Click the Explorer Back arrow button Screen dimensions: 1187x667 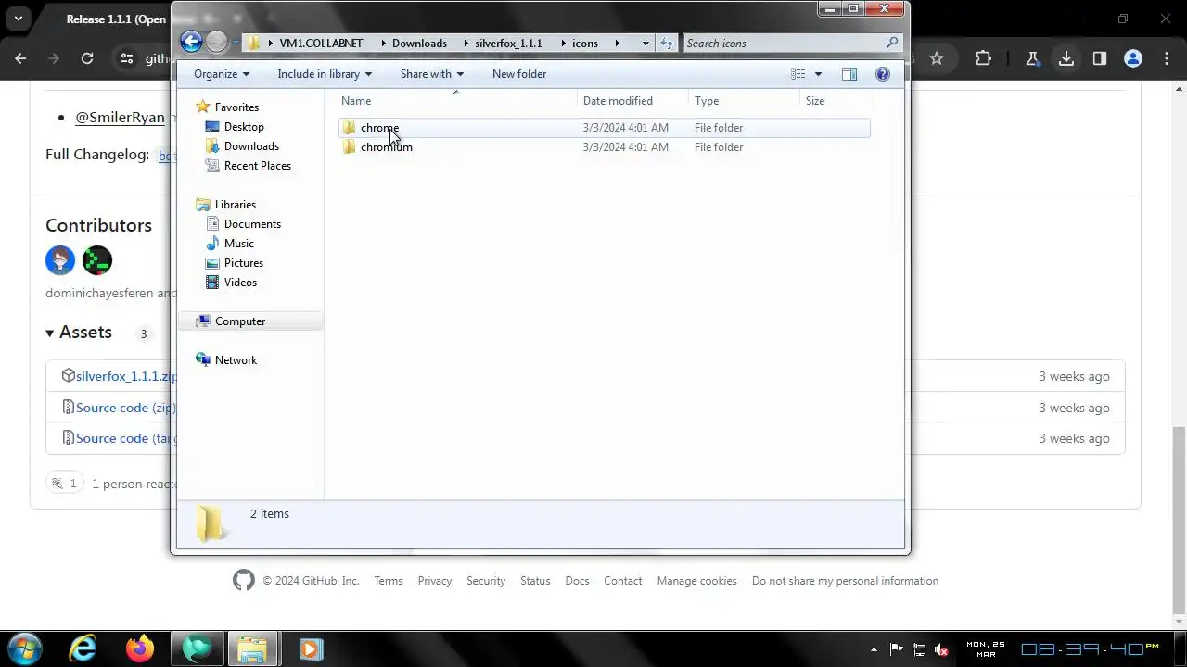point(191,42)
